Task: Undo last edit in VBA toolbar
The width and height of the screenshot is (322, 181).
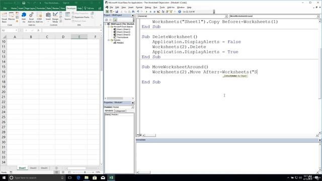Action: pos(138,12)
